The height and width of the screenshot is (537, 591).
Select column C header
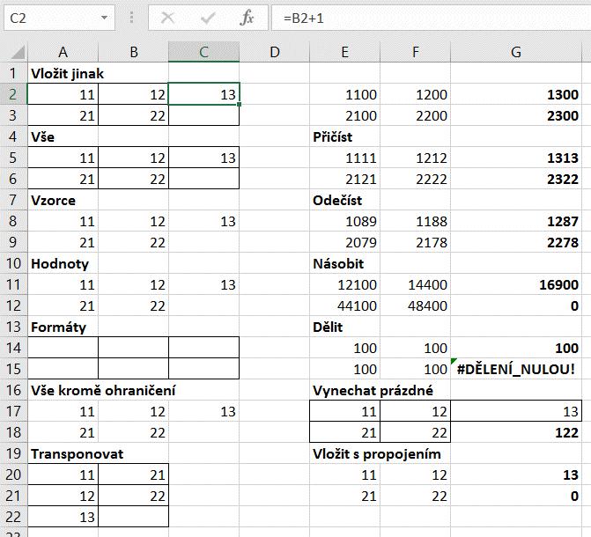(x=204, y=52)
